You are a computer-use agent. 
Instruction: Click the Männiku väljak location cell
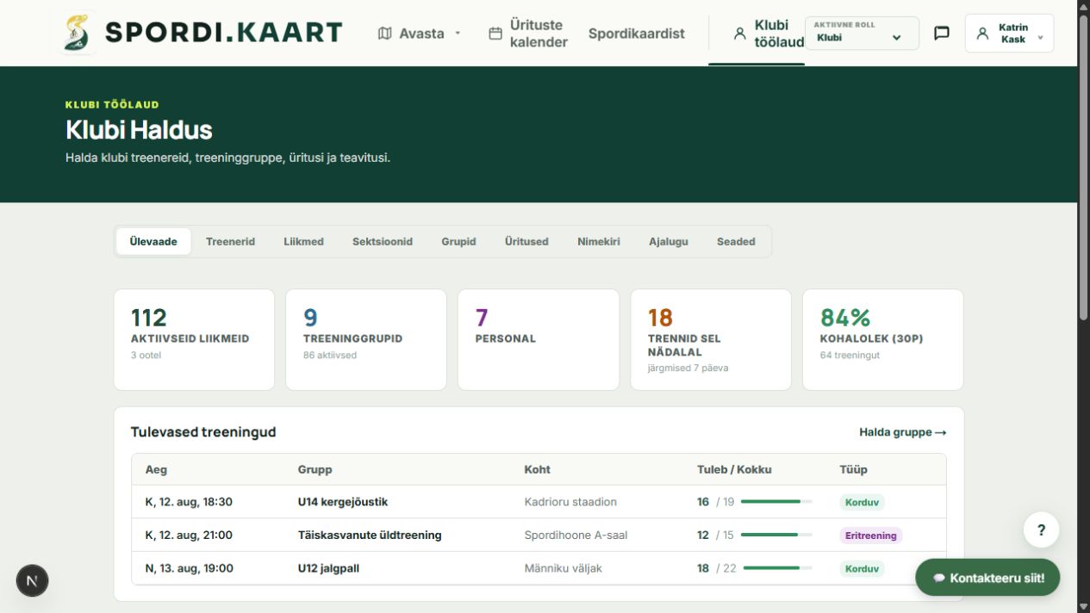563,568
